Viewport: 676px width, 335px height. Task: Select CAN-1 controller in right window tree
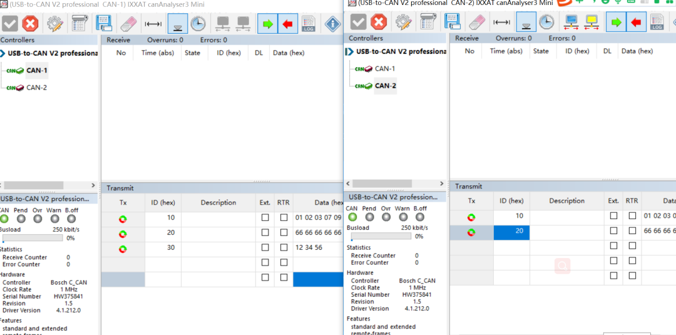[385, 68]
